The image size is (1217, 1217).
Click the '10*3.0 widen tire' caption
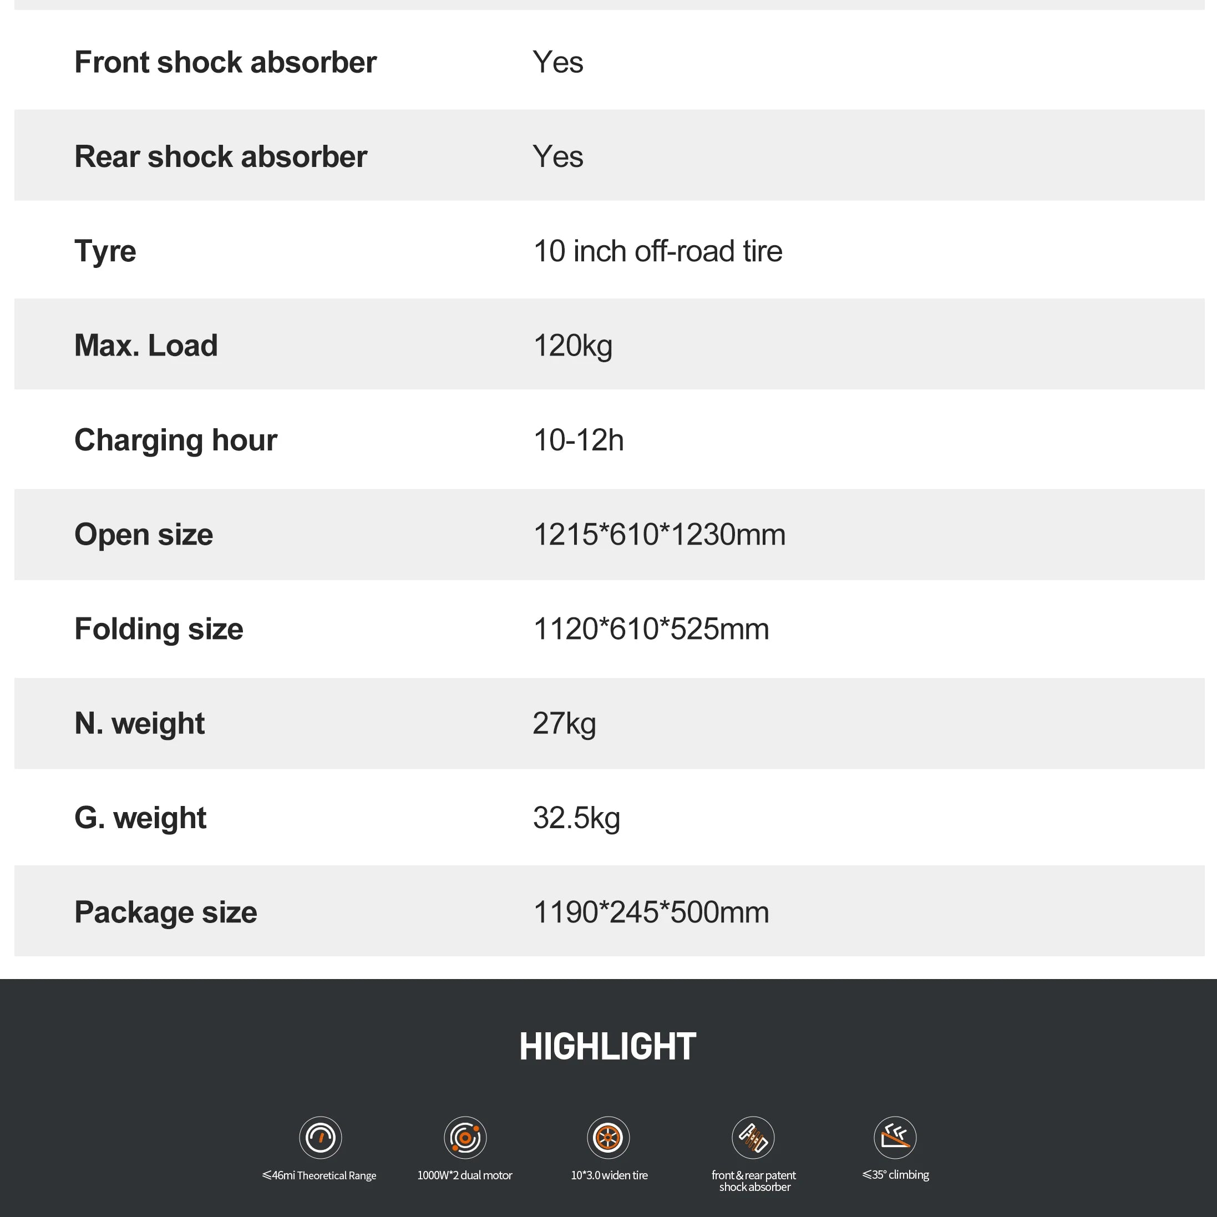(x=609, y=1175)
